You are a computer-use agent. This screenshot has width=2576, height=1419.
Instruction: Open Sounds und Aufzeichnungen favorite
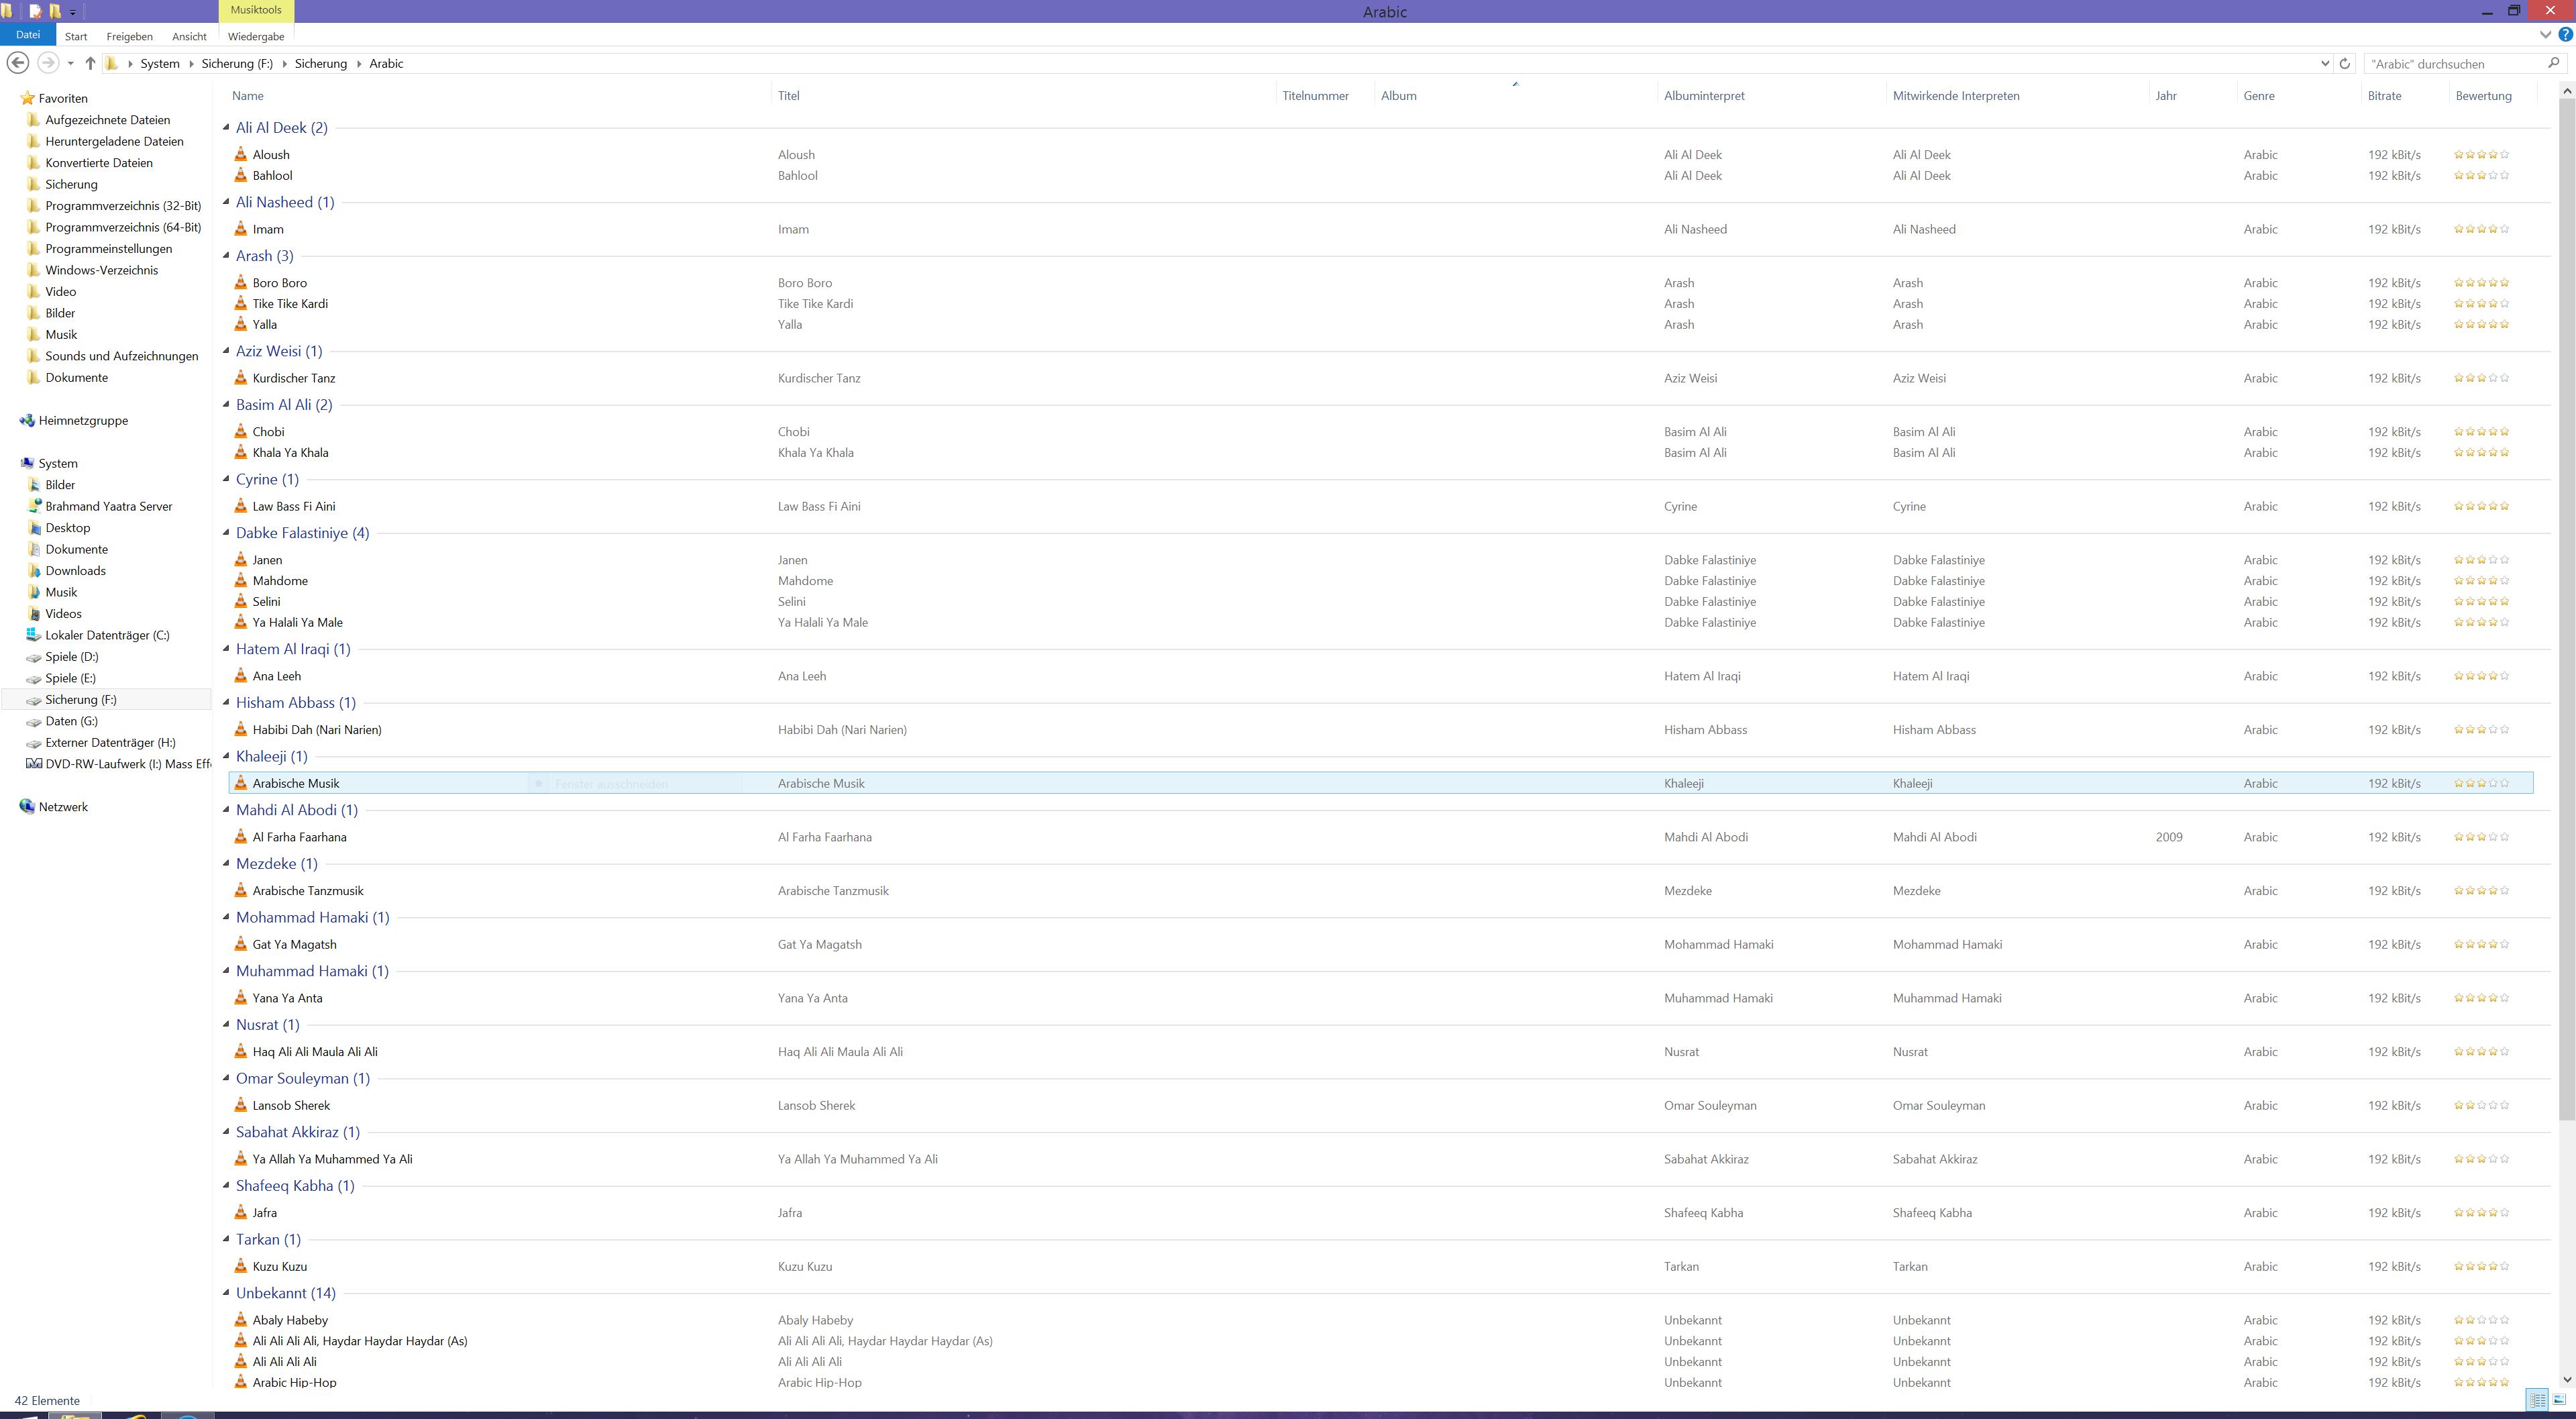(121, 356)
